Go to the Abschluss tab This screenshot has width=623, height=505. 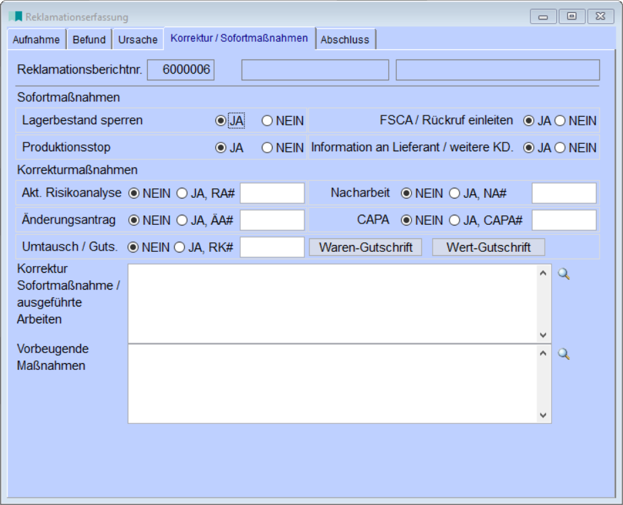click(345, 40)
